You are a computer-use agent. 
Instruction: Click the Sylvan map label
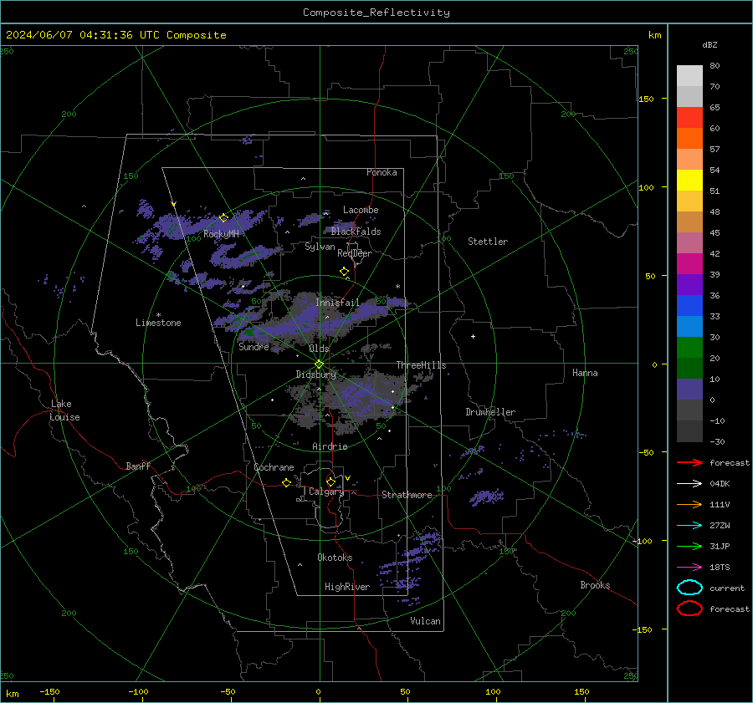320,247
